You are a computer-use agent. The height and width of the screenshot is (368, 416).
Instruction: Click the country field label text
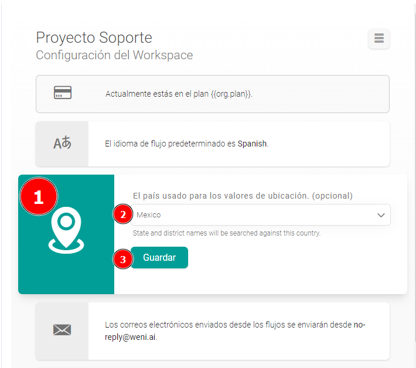(x=243, y=196)
